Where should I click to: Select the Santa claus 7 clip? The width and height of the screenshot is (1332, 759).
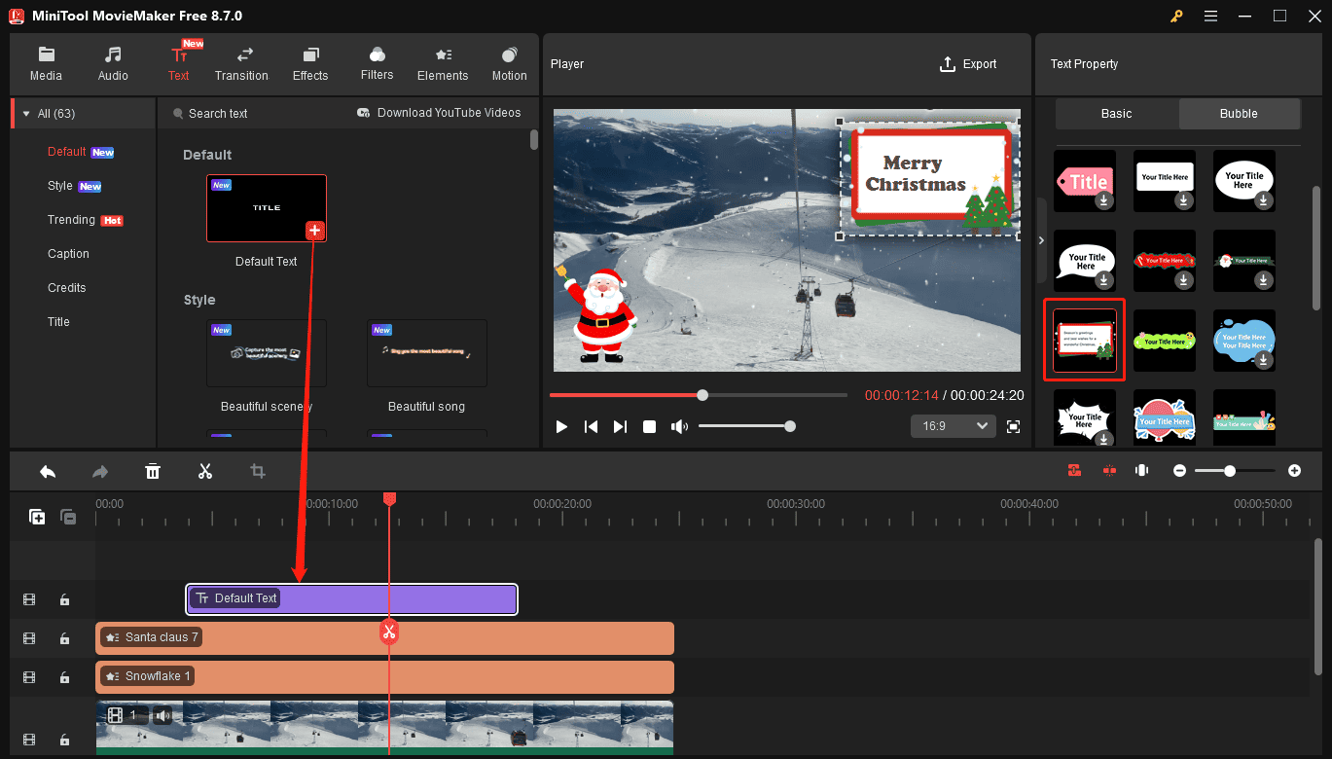[x=384, y=638]
